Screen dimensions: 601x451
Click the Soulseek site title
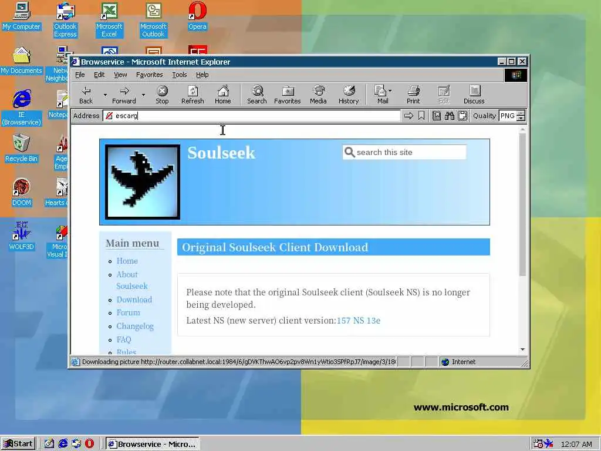click(x=221, y=153)
